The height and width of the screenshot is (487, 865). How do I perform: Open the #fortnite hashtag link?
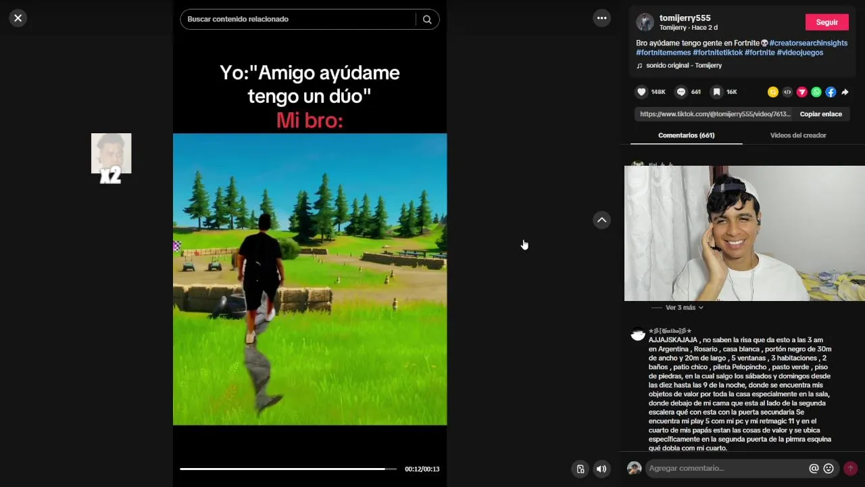tap(760, 53)
